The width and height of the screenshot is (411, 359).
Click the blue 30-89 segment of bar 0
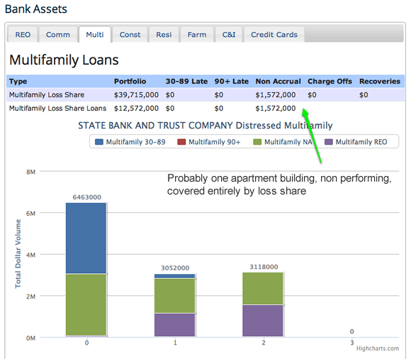point(86,238)
